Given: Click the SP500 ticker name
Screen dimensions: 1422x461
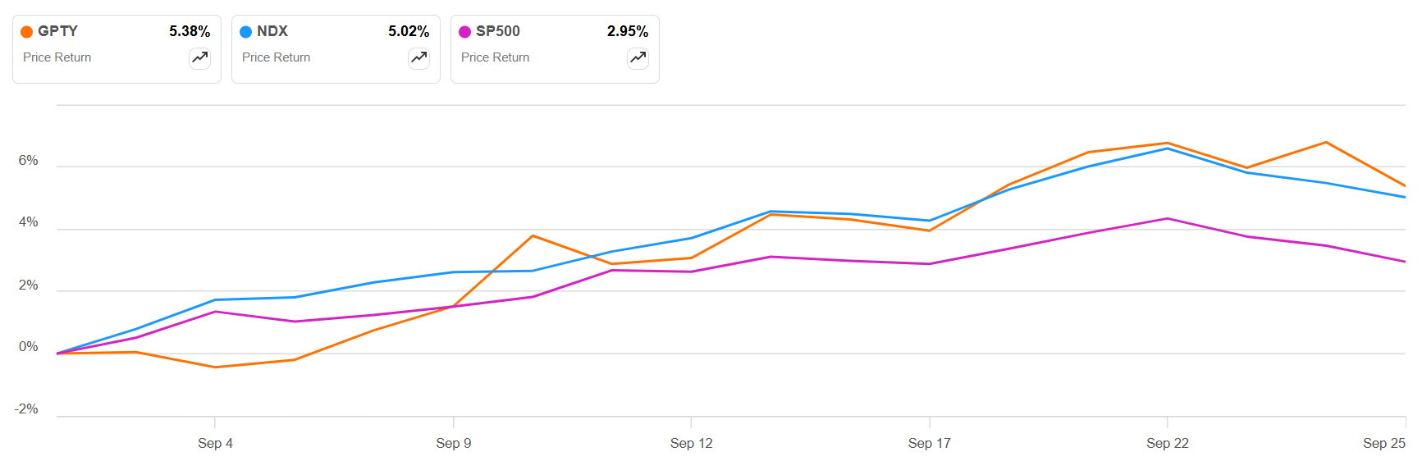Looking at the screenshot, I should click(x=498, y=31).
